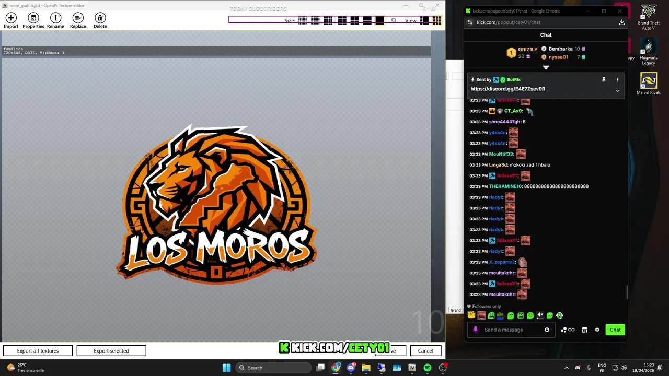Click the simo44447gh username in chat
The height and width of the screenshot is (376, 669).
pos(505,122)
